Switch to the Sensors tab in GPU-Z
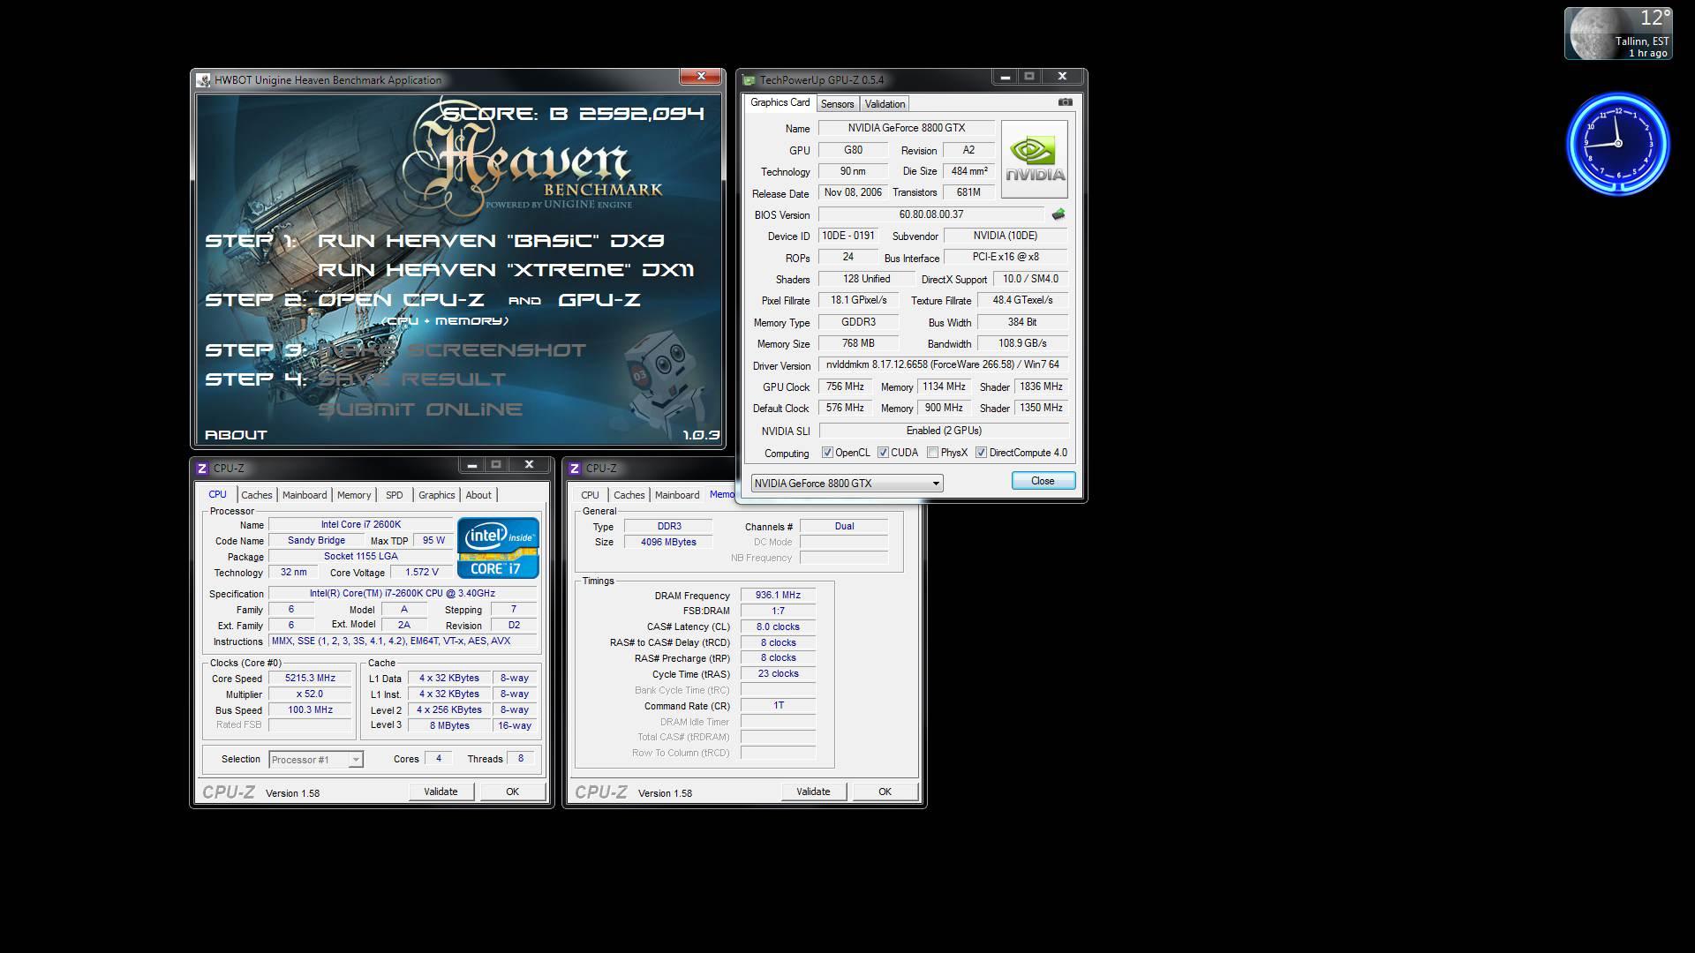Image resolution: width=1695 pixels, height=953 pixels. [837, 104]
